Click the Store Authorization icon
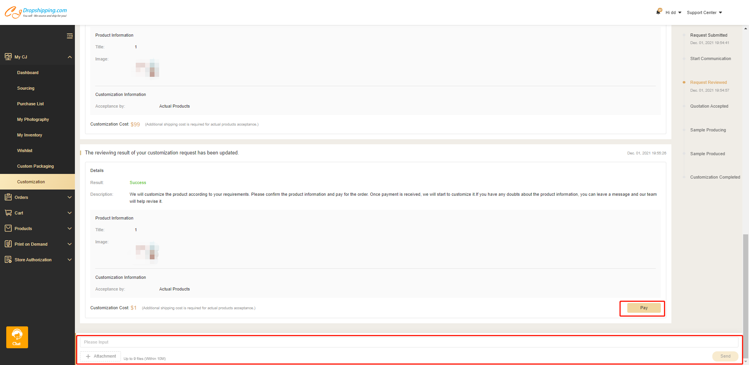The width and height of the screenshot is (749, 365). tap(8, 260)
